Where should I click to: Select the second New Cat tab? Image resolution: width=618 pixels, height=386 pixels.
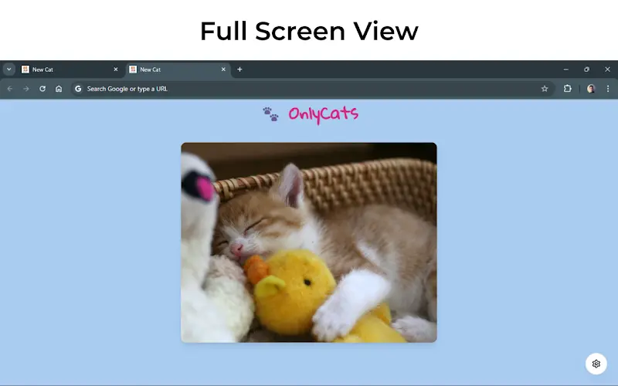point(178,69)
